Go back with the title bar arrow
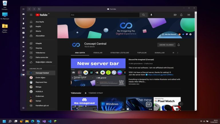The height and width of the screenshot is (124, 220). point(29,9)
